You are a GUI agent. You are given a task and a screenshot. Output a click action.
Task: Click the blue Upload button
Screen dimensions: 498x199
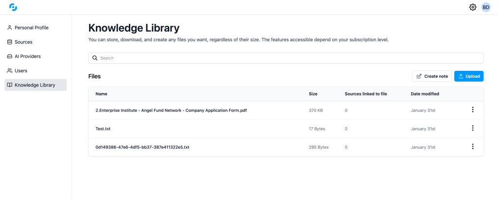coord(469,76)
